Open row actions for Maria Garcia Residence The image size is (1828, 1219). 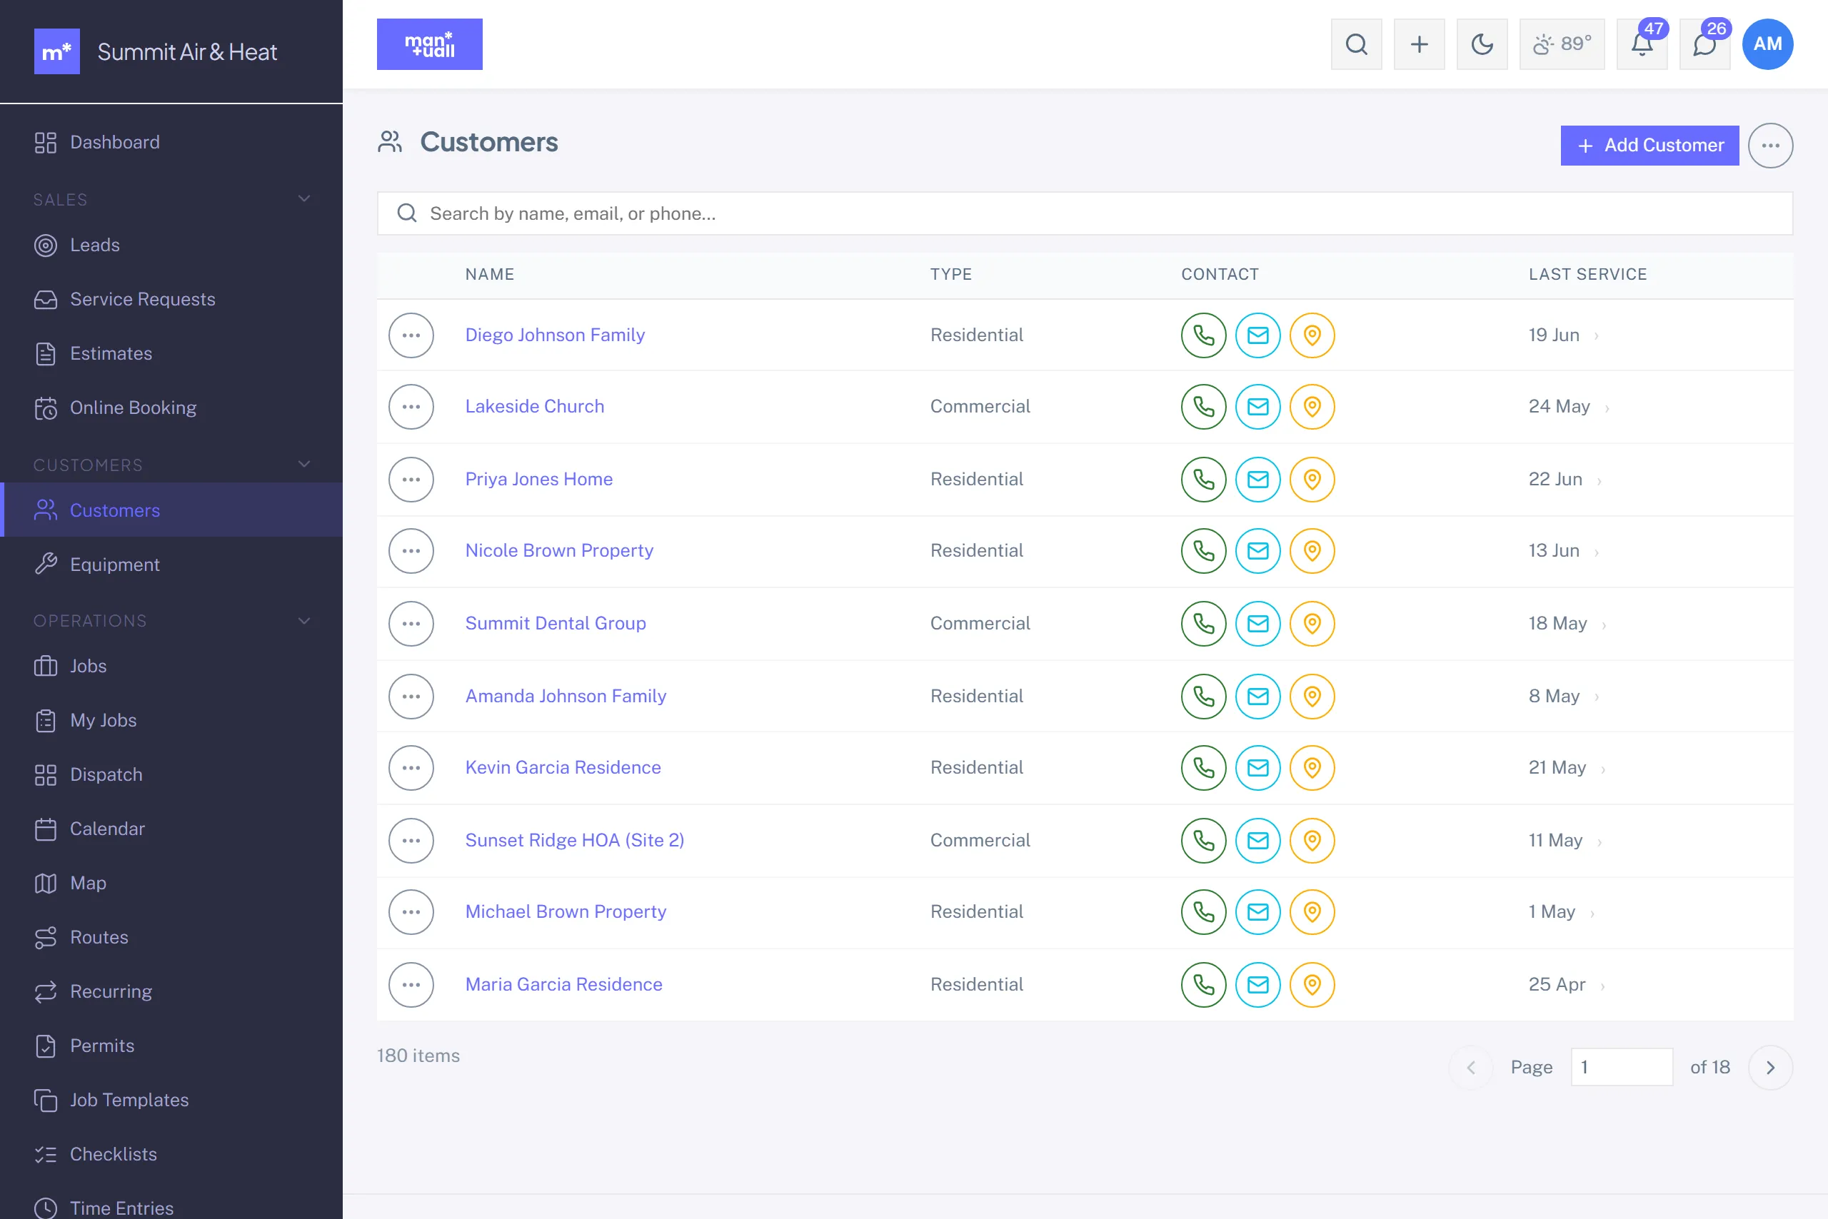click(411, 985)
